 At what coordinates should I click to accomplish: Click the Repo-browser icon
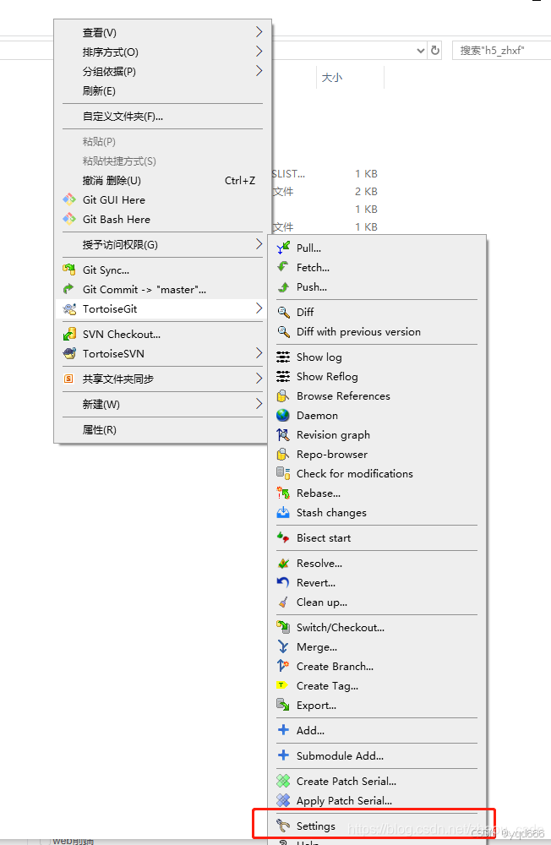point(283,454)
